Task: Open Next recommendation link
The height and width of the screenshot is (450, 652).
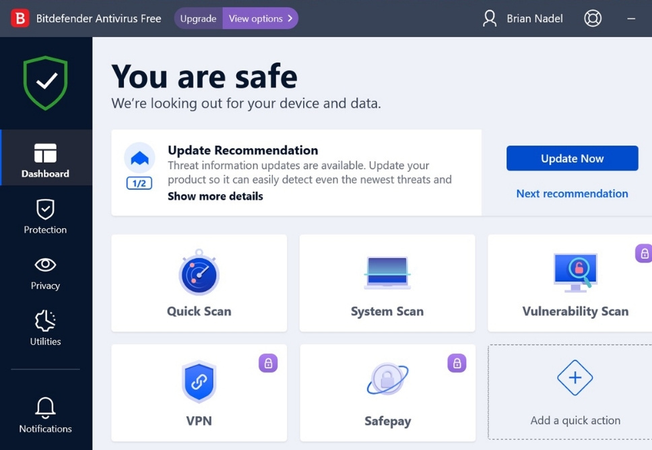Action: (572, 193)
